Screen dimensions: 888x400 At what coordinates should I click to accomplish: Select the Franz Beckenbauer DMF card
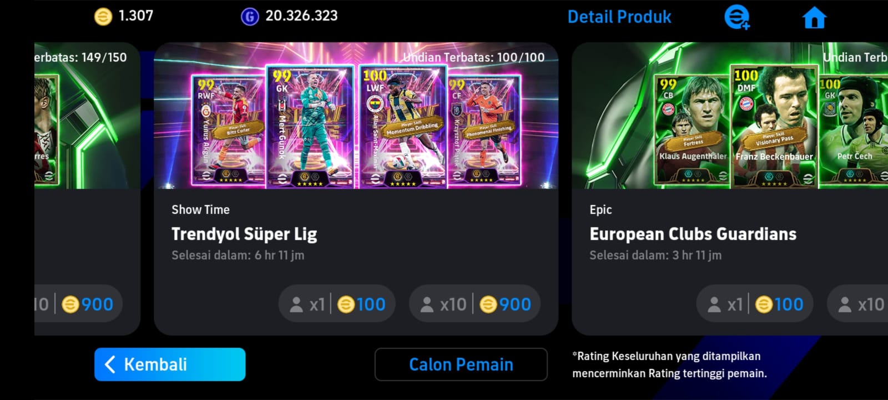point(774,127)
